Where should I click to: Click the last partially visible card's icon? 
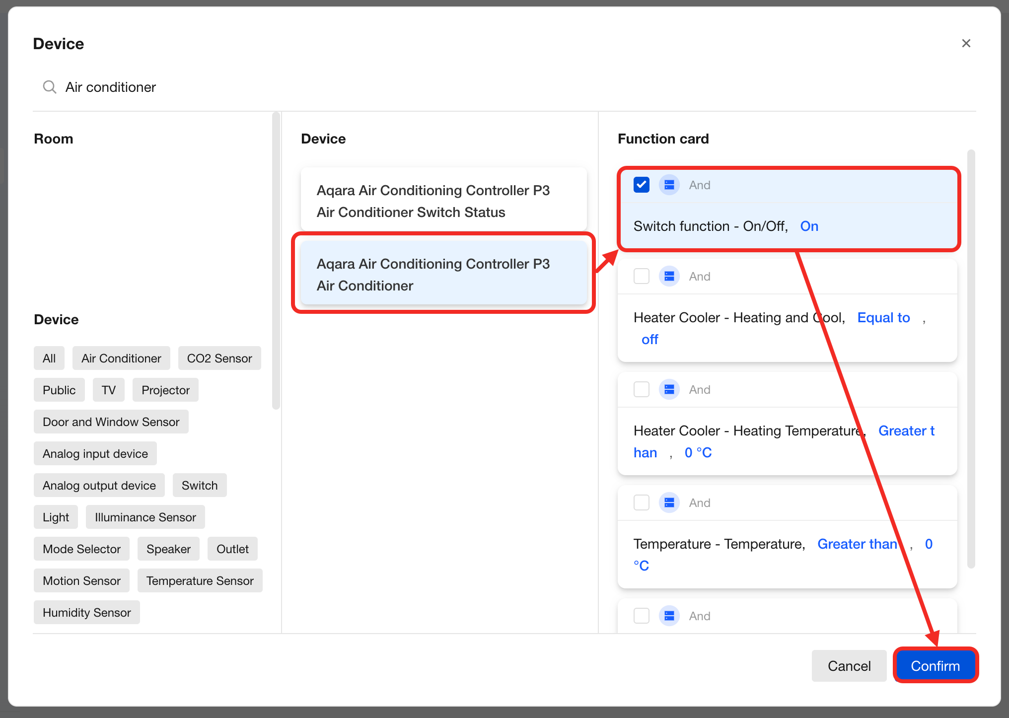[x=669, y=616]
